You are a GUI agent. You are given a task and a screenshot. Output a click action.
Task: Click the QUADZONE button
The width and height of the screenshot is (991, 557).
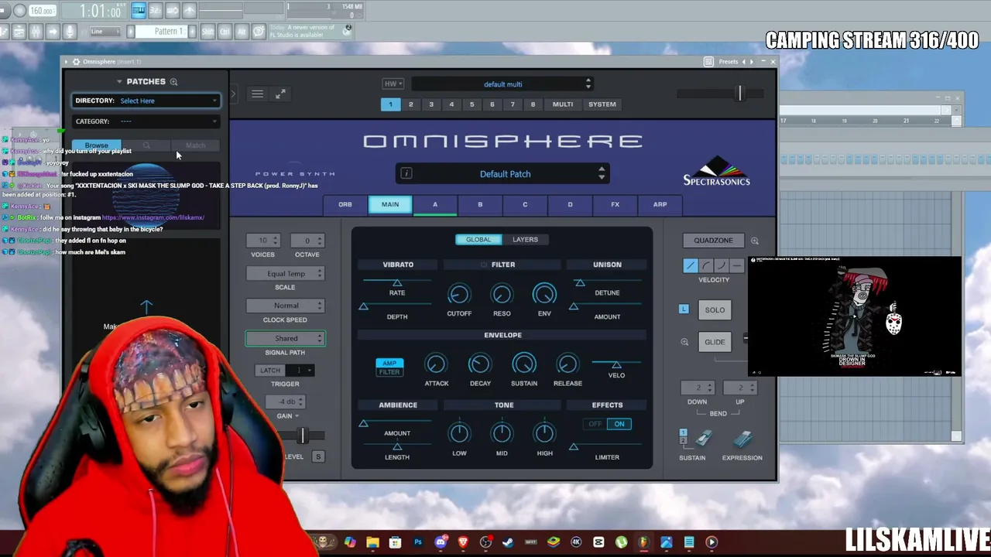coord(713,241)
